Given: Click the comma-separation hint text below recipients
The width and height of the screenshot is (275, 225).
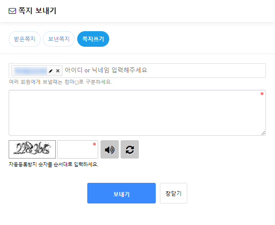Looking at the screenshot, I should tap(60, 82).
